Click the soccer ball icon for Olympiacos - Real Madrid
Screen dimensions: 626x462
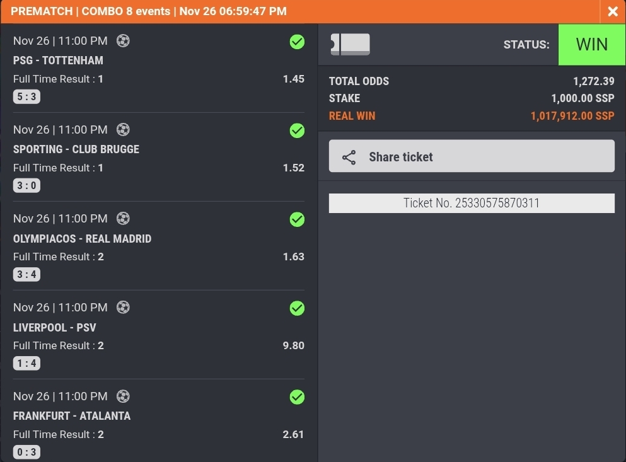pyautogui.click(x=124, y=219)
